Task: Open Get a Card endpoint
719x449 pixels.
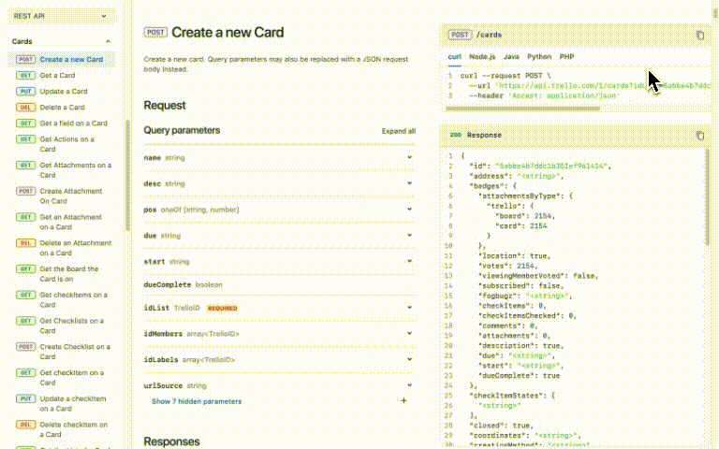Action: coord(57,75)
